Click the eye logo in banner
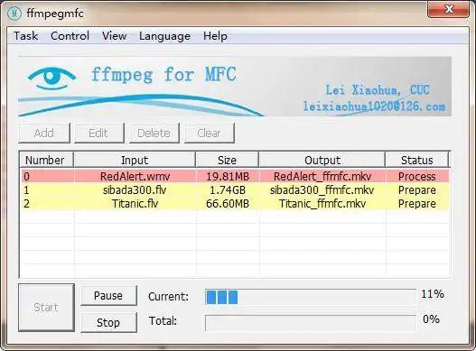Viewport: 476px width, 351px height. [x=51, y=78]
